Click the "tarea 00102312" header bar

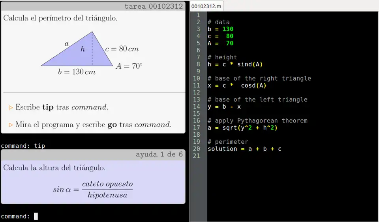point(93,6)
